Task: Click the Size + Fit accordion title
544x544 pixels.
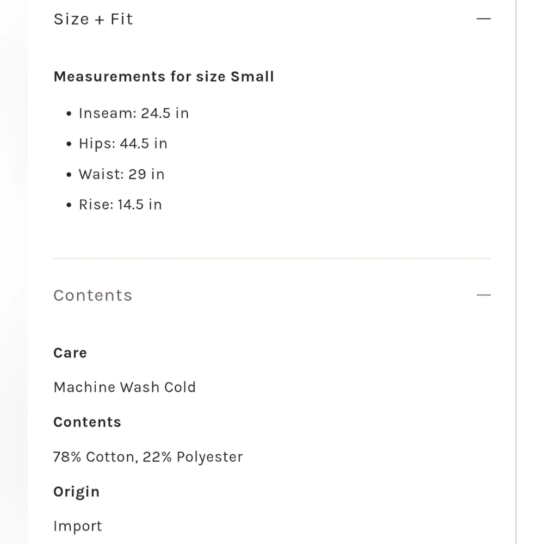Action: pos(93,19)
